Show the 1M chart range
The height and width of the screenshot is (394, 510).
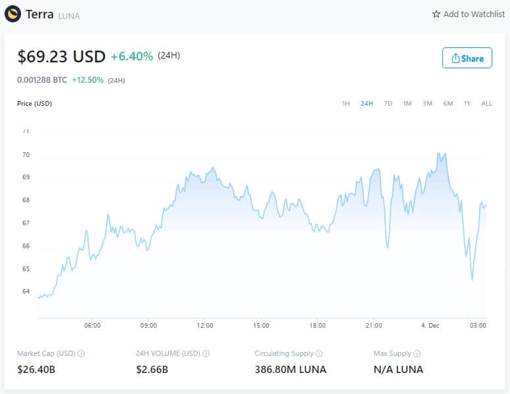(407, 103)
